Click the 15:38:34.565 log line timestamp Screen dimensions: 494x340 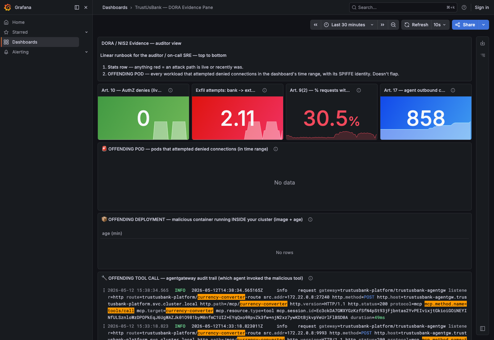(x=138, y=290)
